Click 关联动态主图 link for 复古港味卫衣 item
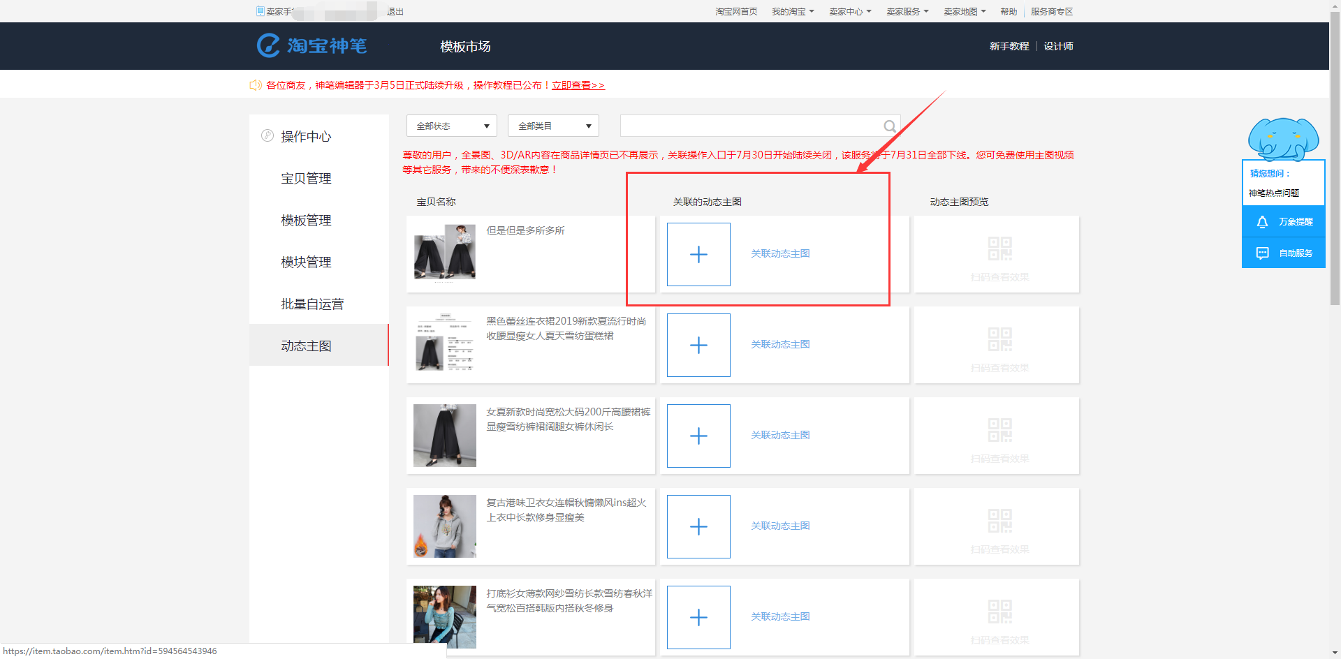The height and width of the screenshot is (659, 1341). (780, 526)
